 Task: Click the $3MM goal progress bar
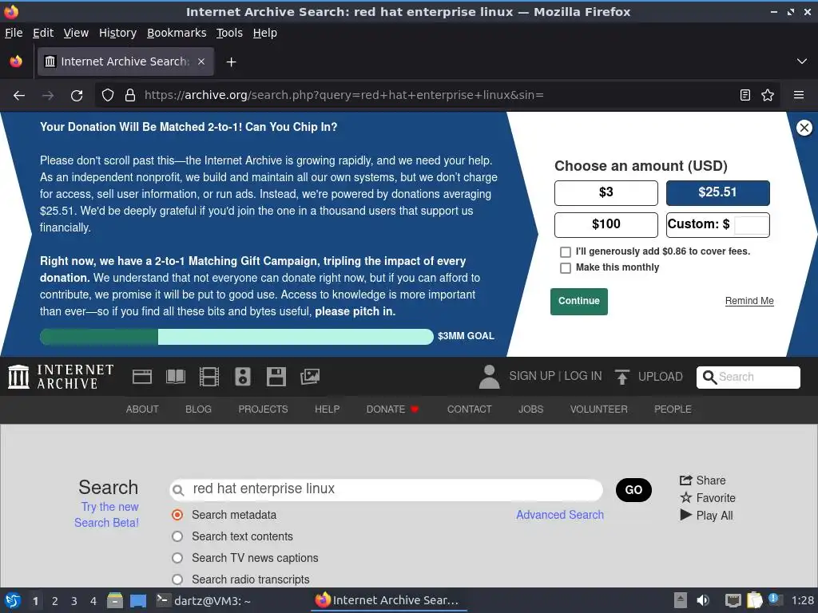pyautogui.click(x=236, y=337)
